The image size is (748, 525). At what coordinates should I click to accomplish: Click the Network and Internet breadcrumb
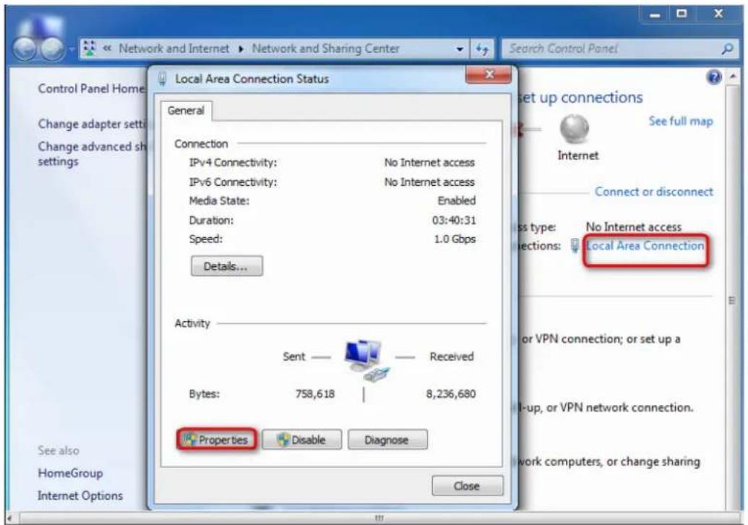173,48
